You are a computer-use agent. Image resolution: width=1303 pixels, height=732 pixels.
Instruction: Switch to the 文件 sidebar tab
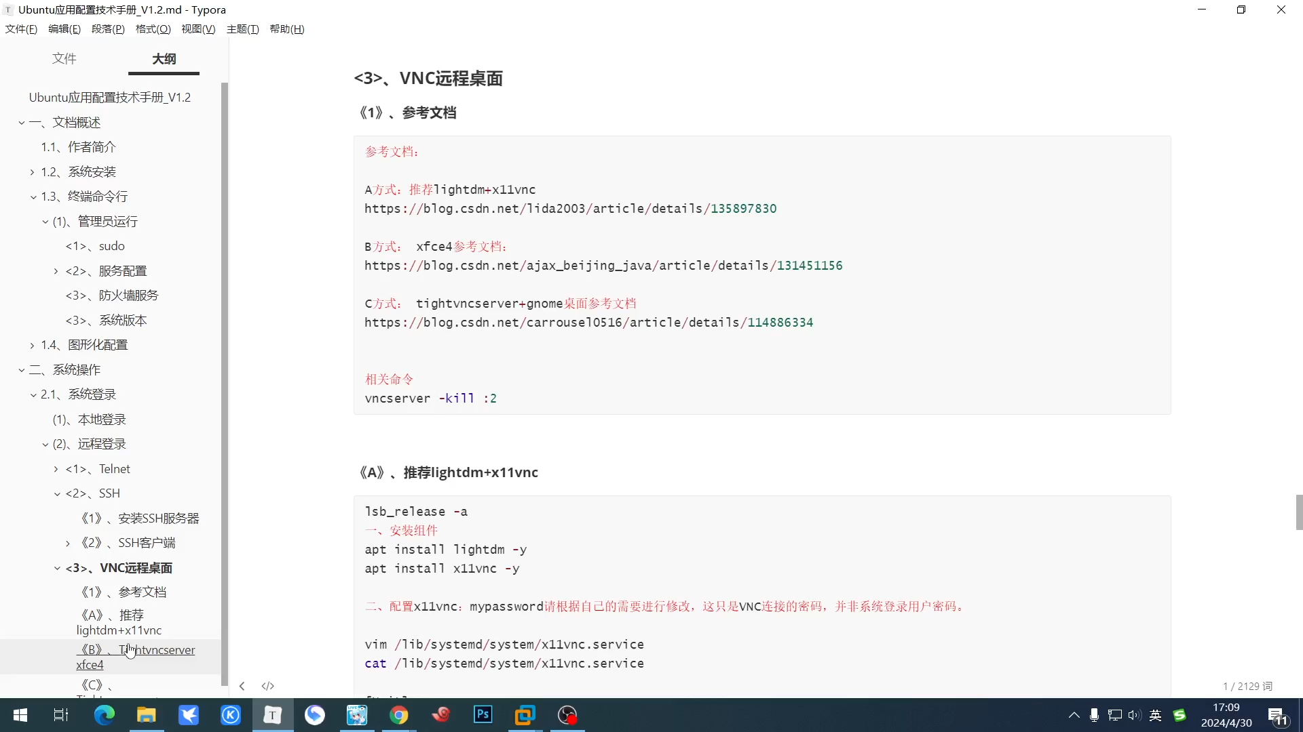pyautogui.click(x=64, y=59)
